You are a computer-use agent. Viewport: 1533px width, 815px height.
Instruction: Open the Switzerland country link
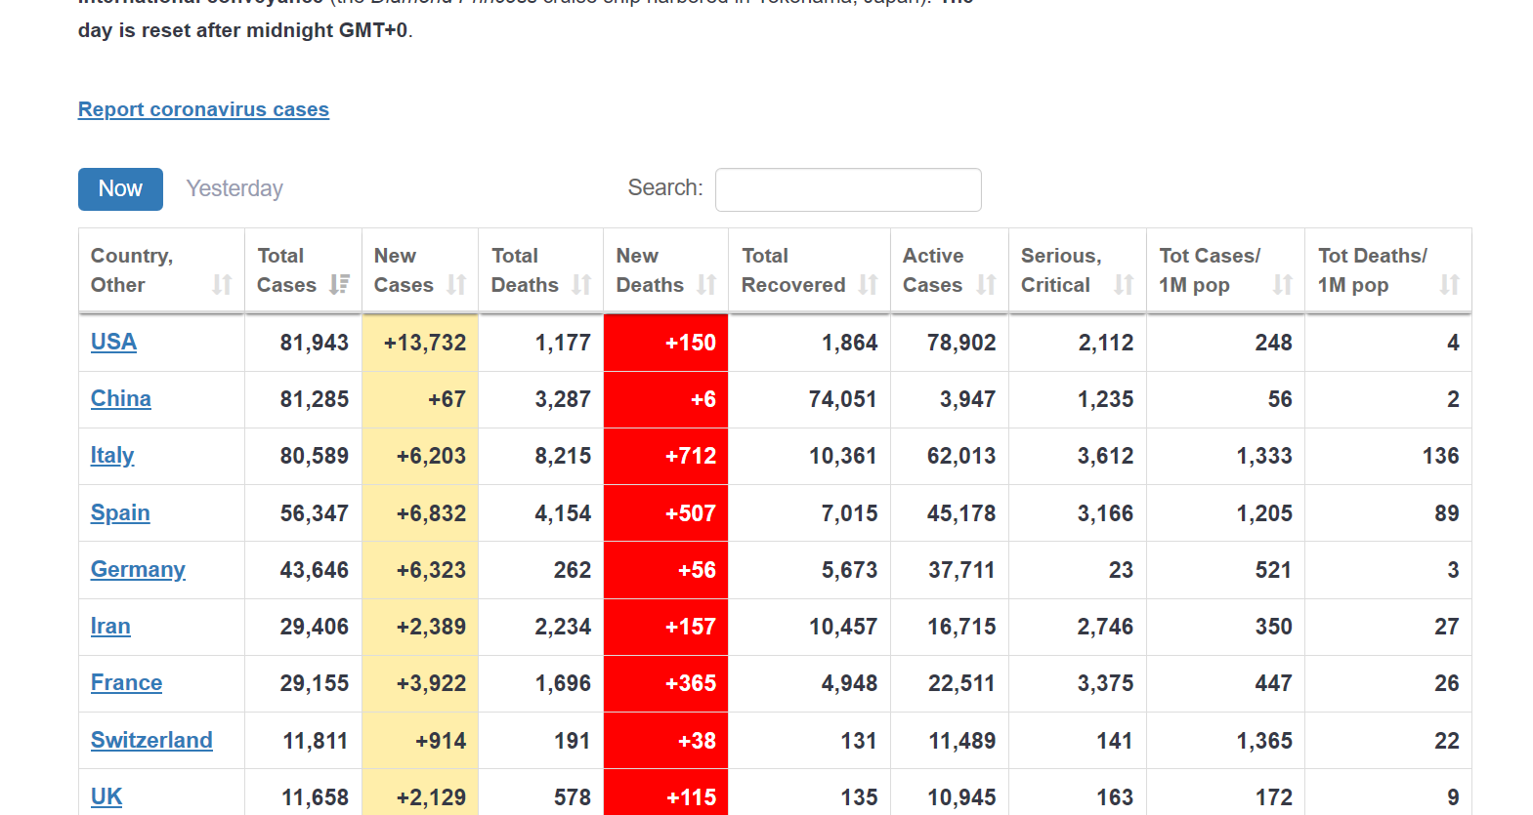click(x=151, y=740)
